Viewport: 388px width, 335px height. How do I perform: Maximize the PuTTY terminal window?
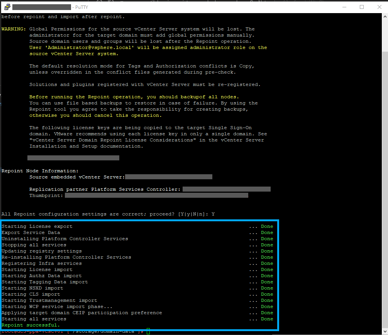362,7
